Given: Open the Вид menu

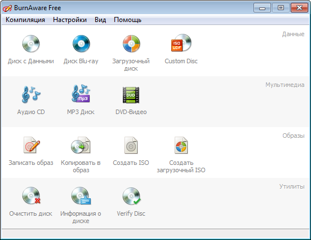Looking at the screenshot, I should (100, 20).
